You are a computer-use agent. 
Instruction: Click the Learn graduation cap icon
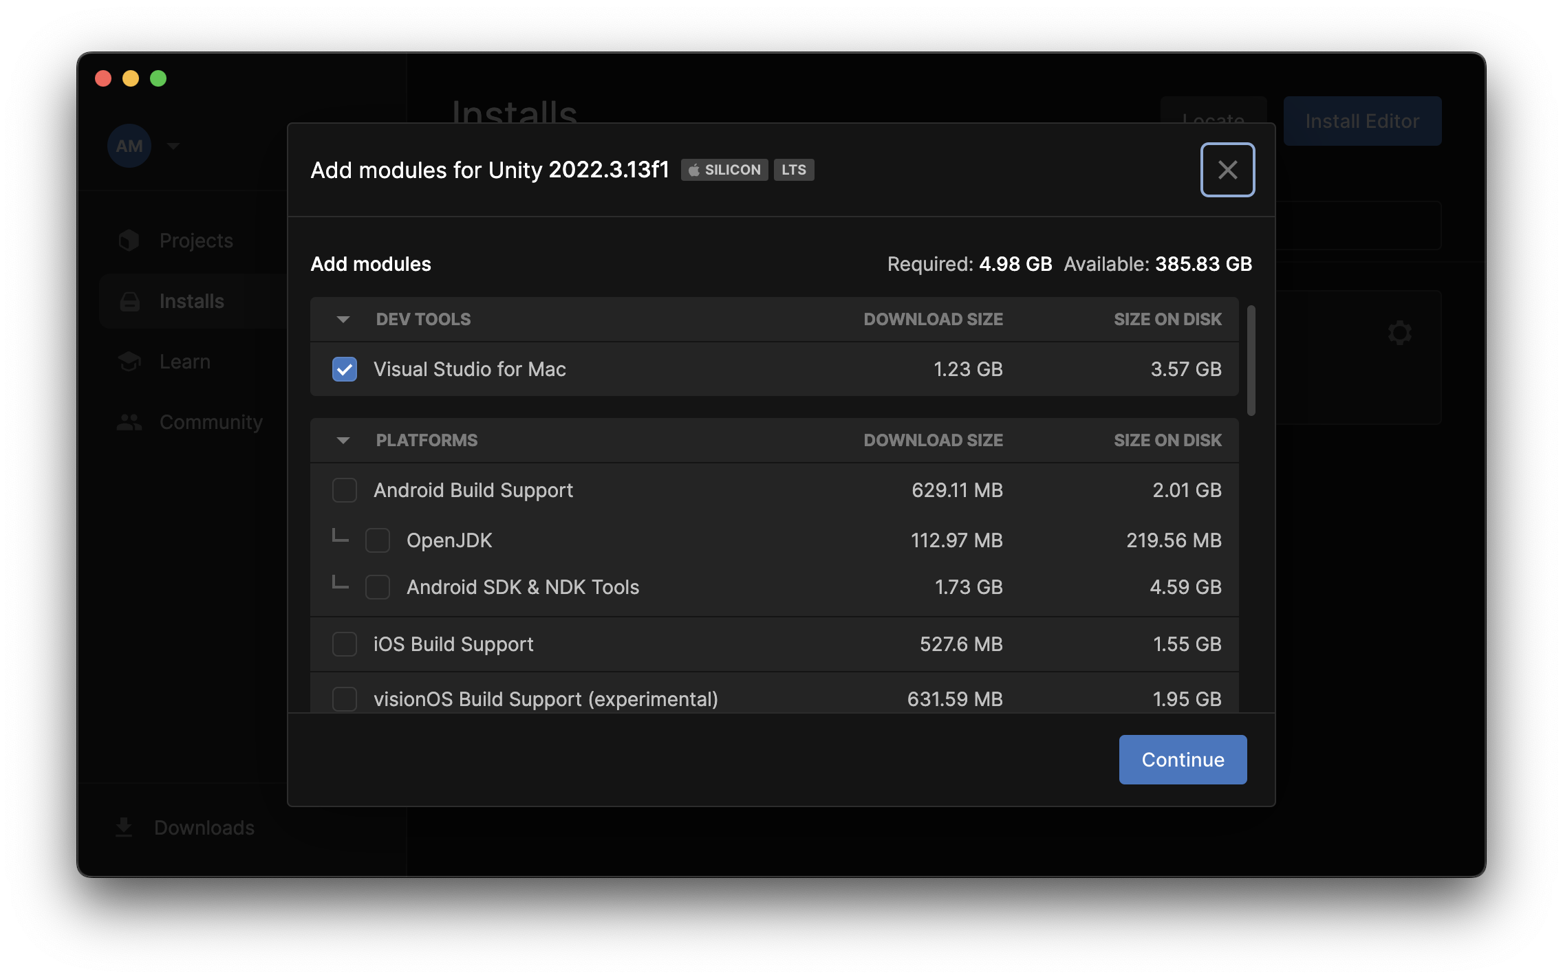(x=129, y=362)
